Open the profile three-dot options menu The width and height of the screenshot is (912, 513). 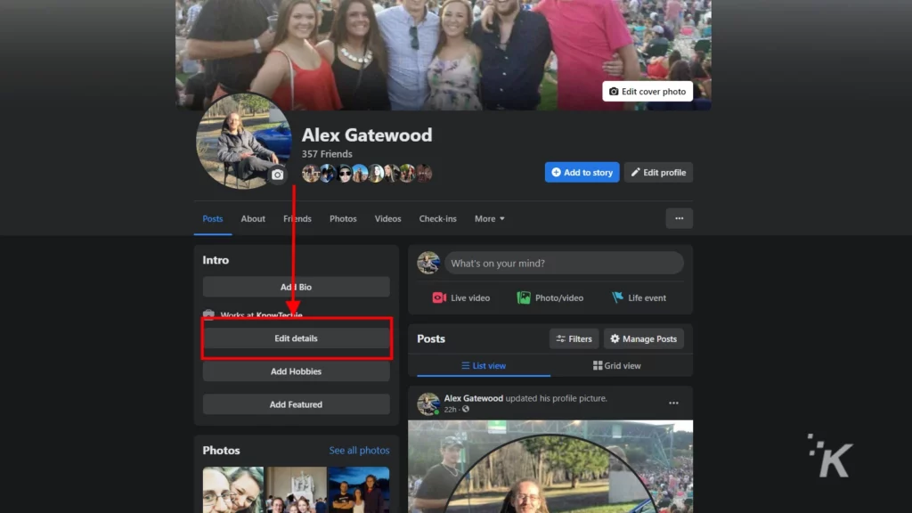point(680,219)
